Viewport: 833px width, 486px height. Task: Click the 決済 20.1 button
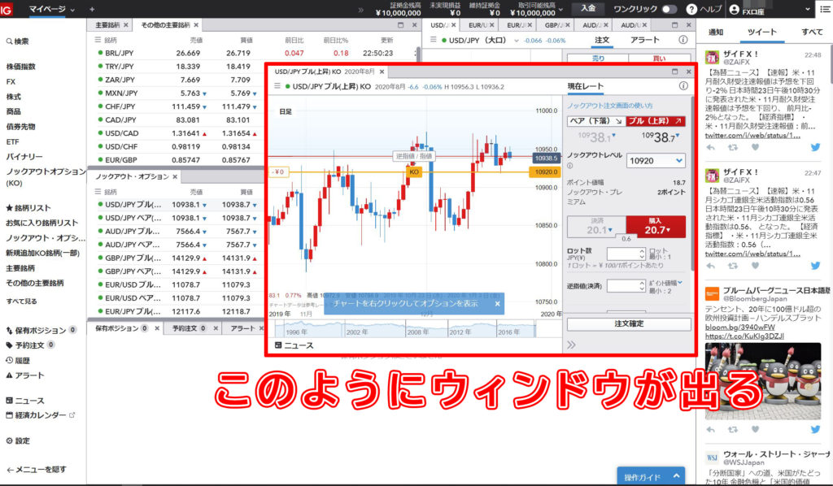click(x=596, y=227)
